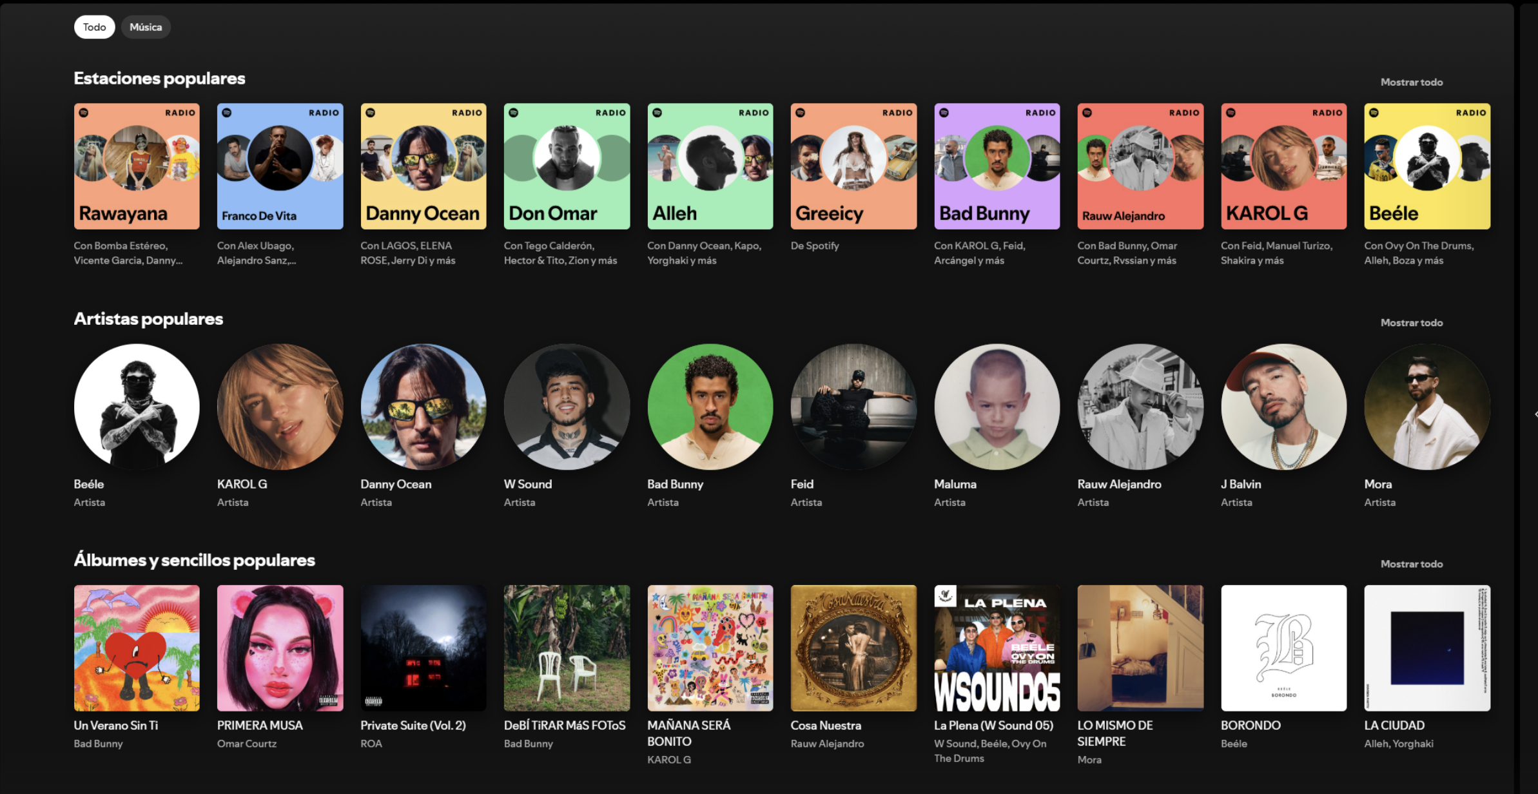Open MAÑANA SERÁ BONITO album cover

tap(710, 648)
